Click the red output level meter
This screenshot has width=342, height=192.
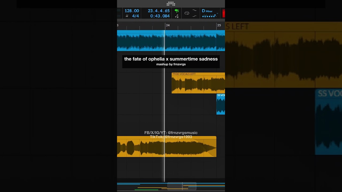tap(224, 13)
